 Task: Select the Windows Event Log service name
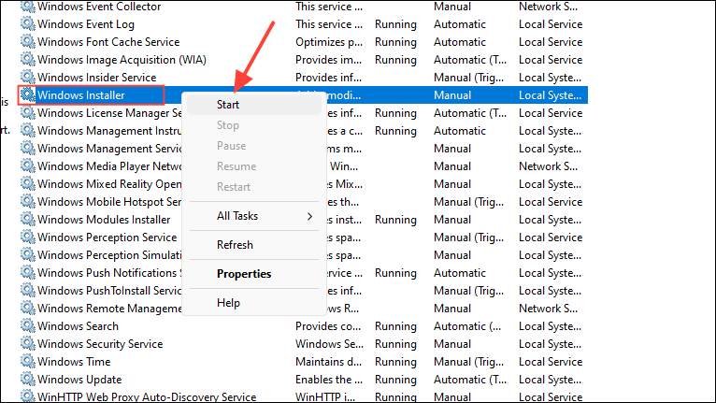click(x=86, y=24)
